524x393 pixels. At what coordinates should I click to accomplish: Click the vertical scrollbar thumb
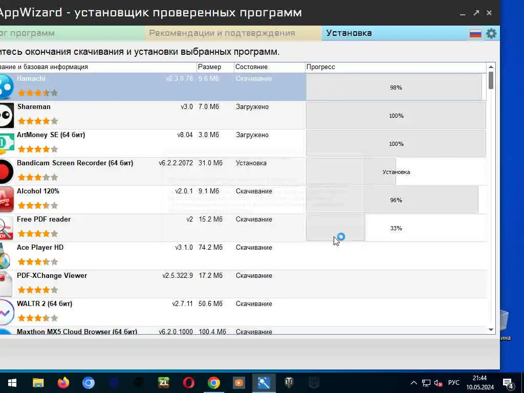(x=491, y=80)
